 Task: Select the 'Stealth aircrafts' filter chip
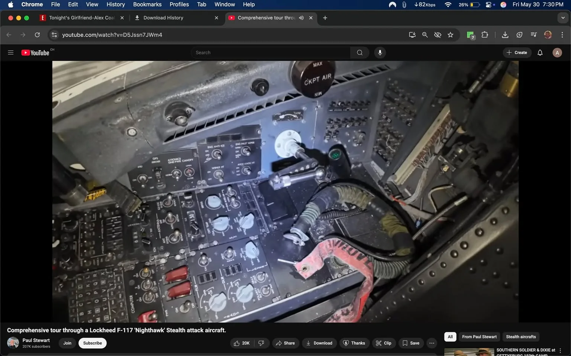click(520, 337)
